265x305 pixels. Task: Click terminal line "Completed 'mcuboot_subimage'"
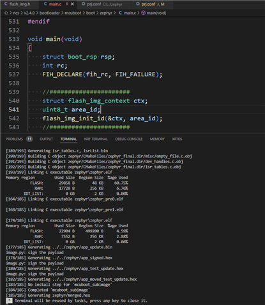(48, 290)
